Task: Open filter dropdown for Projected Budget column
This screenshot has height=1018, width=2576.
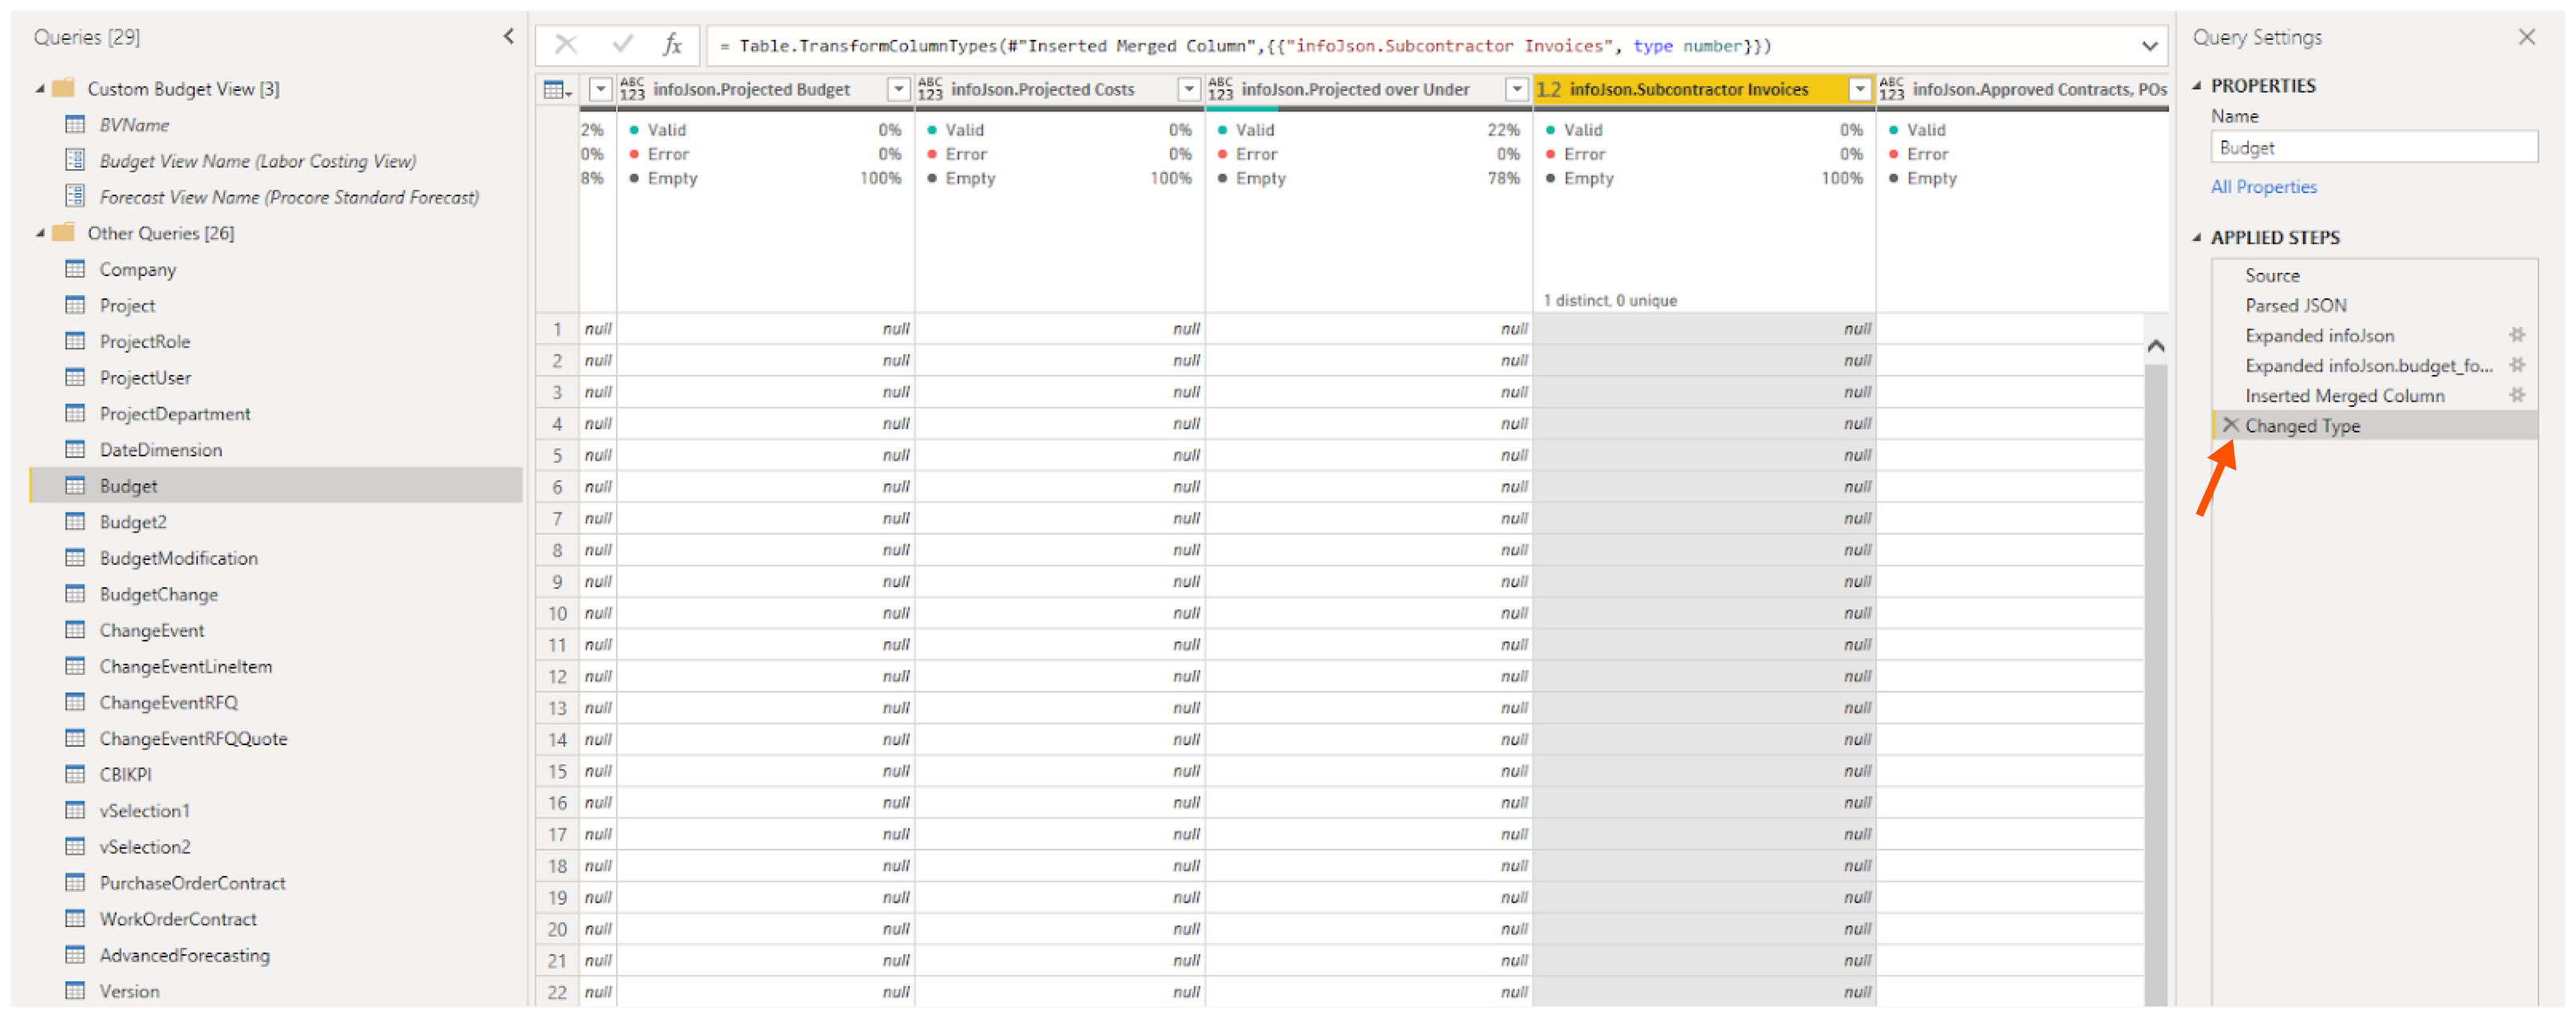Action: [898, 90]
